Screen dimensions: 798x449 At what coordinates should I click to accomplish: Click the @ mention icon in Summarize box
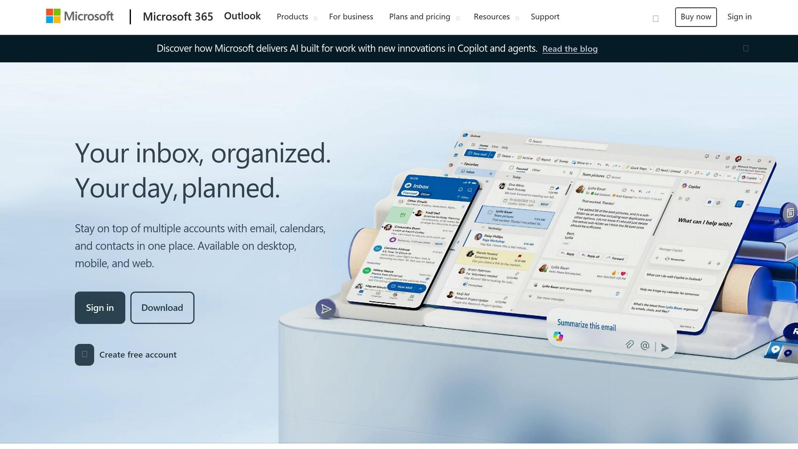point(645,345)
